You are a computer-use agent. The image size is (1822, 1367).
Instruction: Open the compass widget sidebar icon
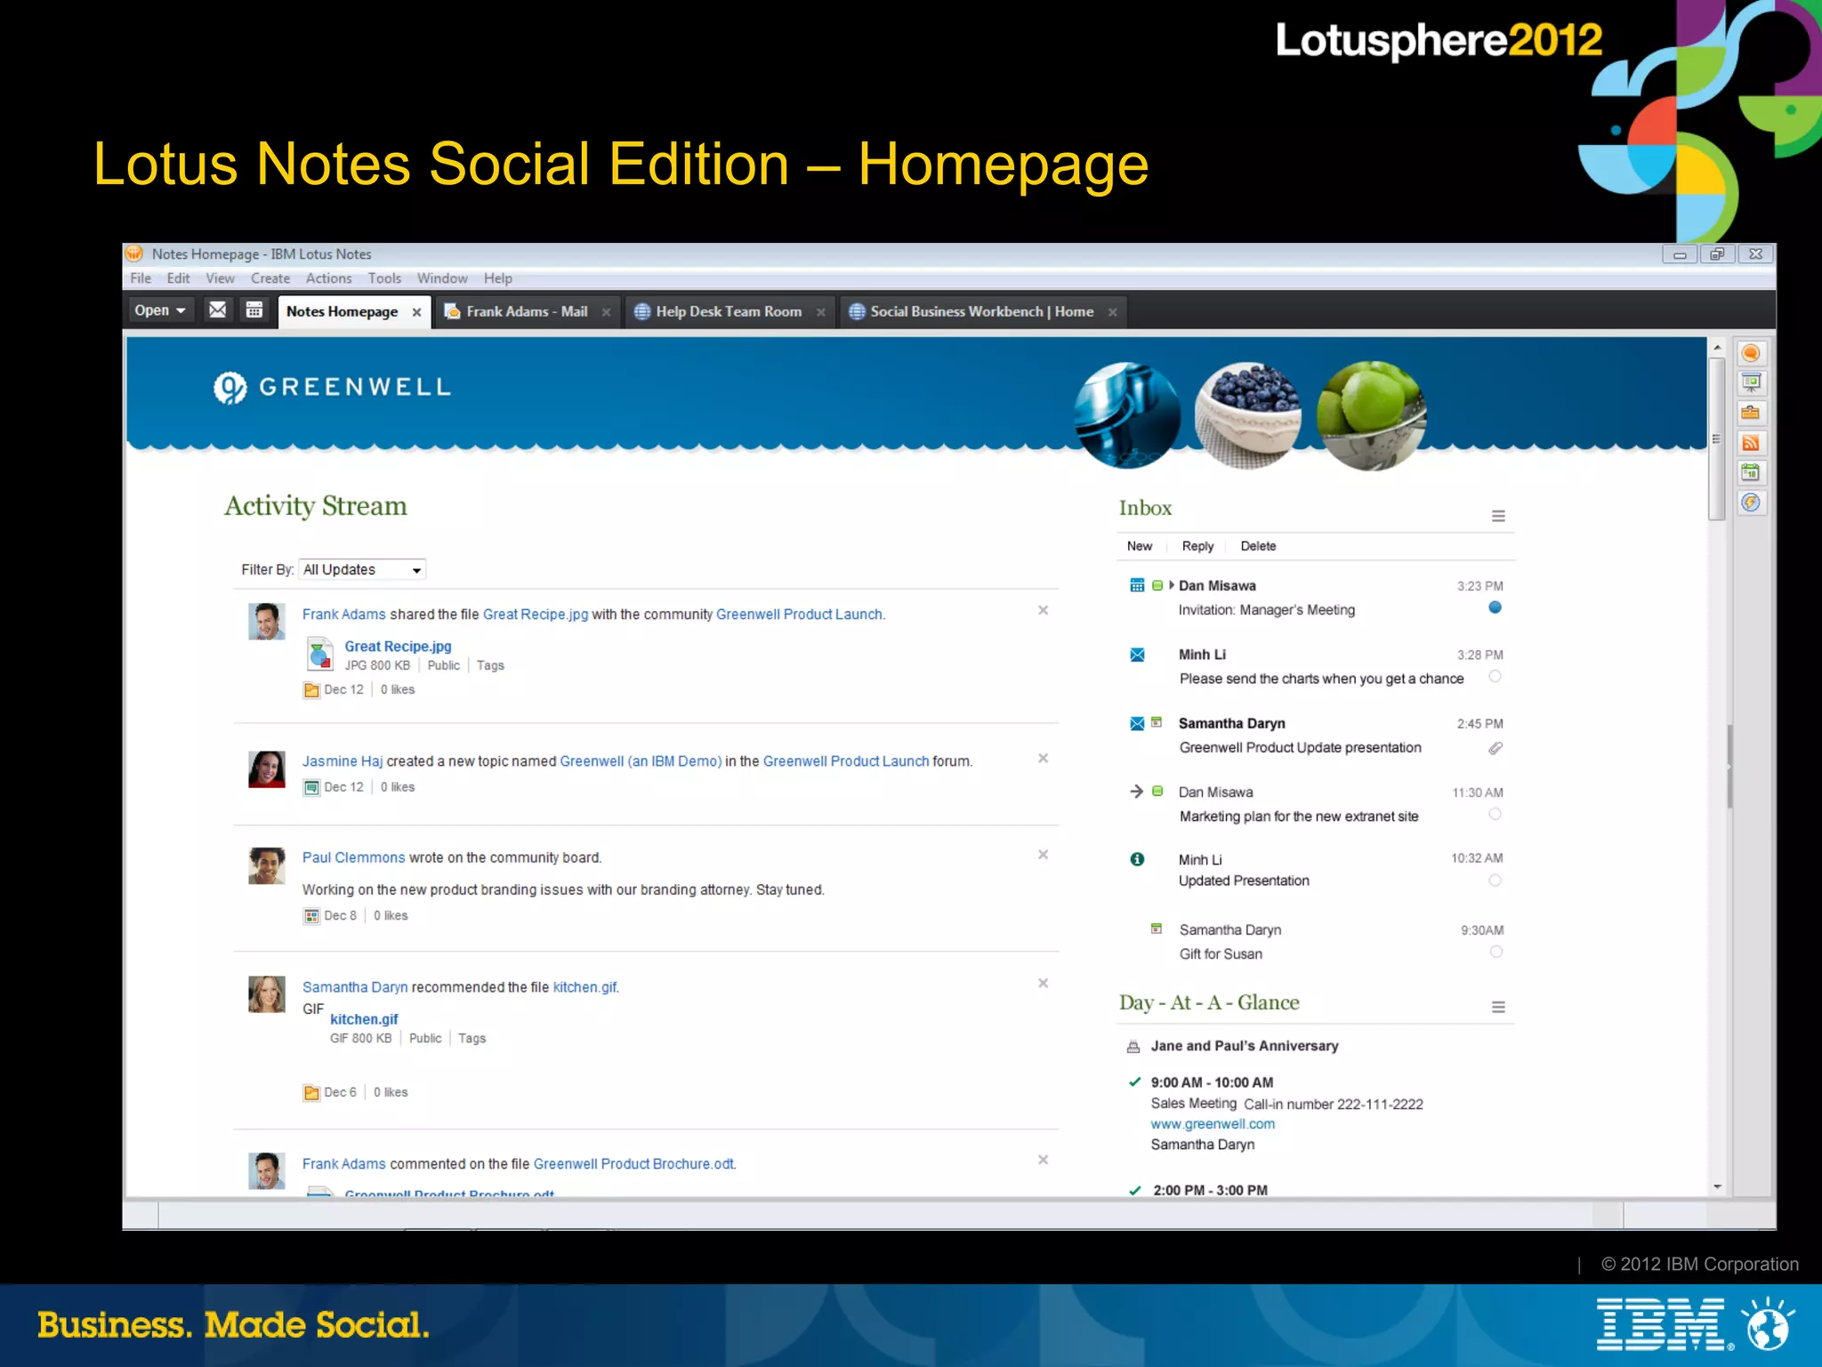coord(1750,503)
